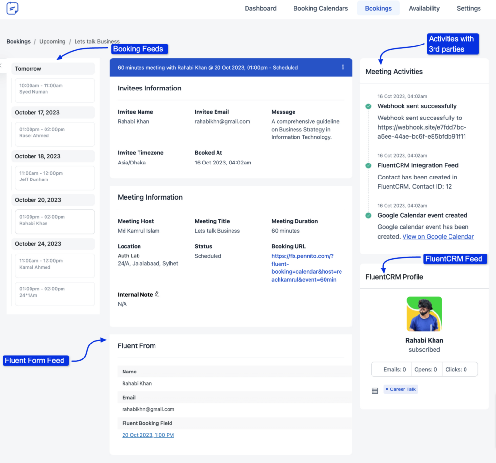Open Rasel Ahmed's booking on October 17
The width and height of the screenshot is (496, 463).
[x=55, y=134]
